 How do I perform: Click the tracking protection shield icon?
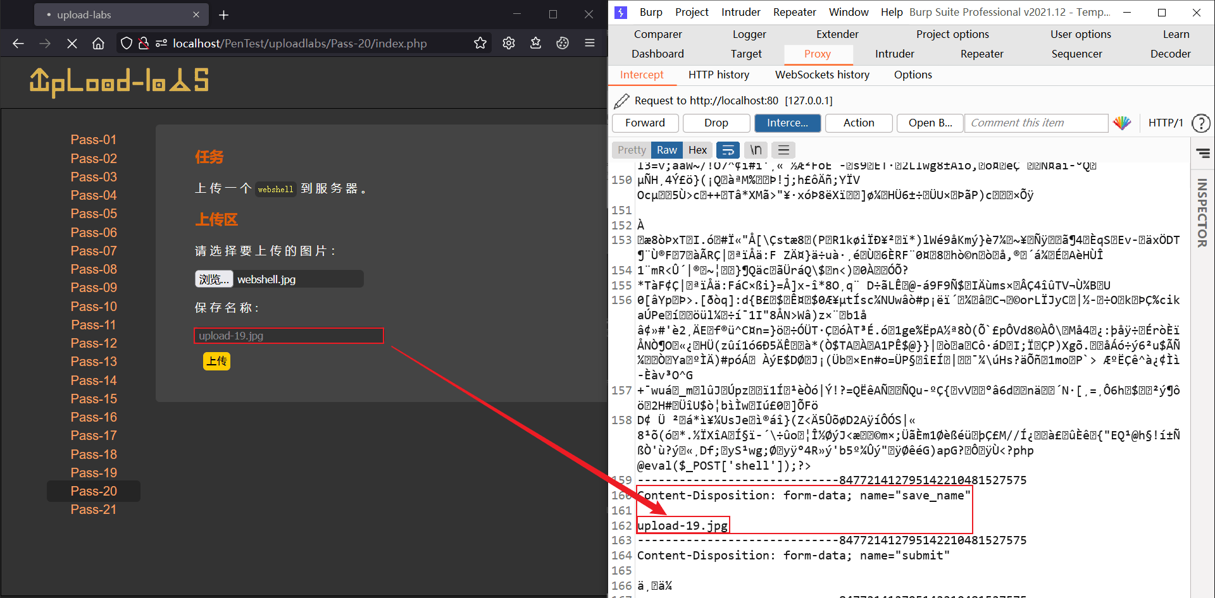127,43
